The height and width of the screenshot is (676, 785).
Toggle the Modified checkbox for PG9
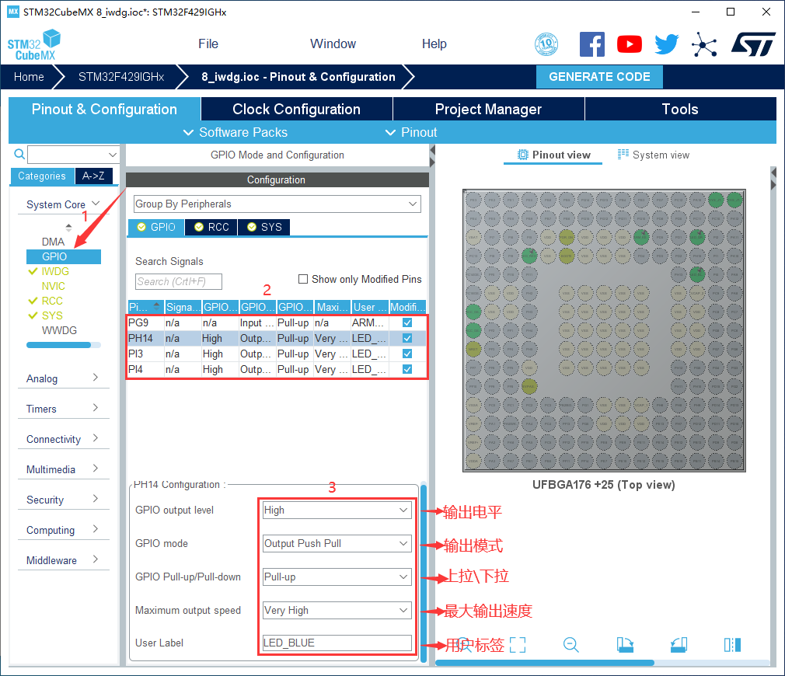[407, 322]
